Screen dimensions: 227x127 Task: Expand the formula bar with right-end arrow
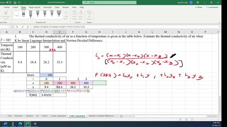[x=219, y=27]
